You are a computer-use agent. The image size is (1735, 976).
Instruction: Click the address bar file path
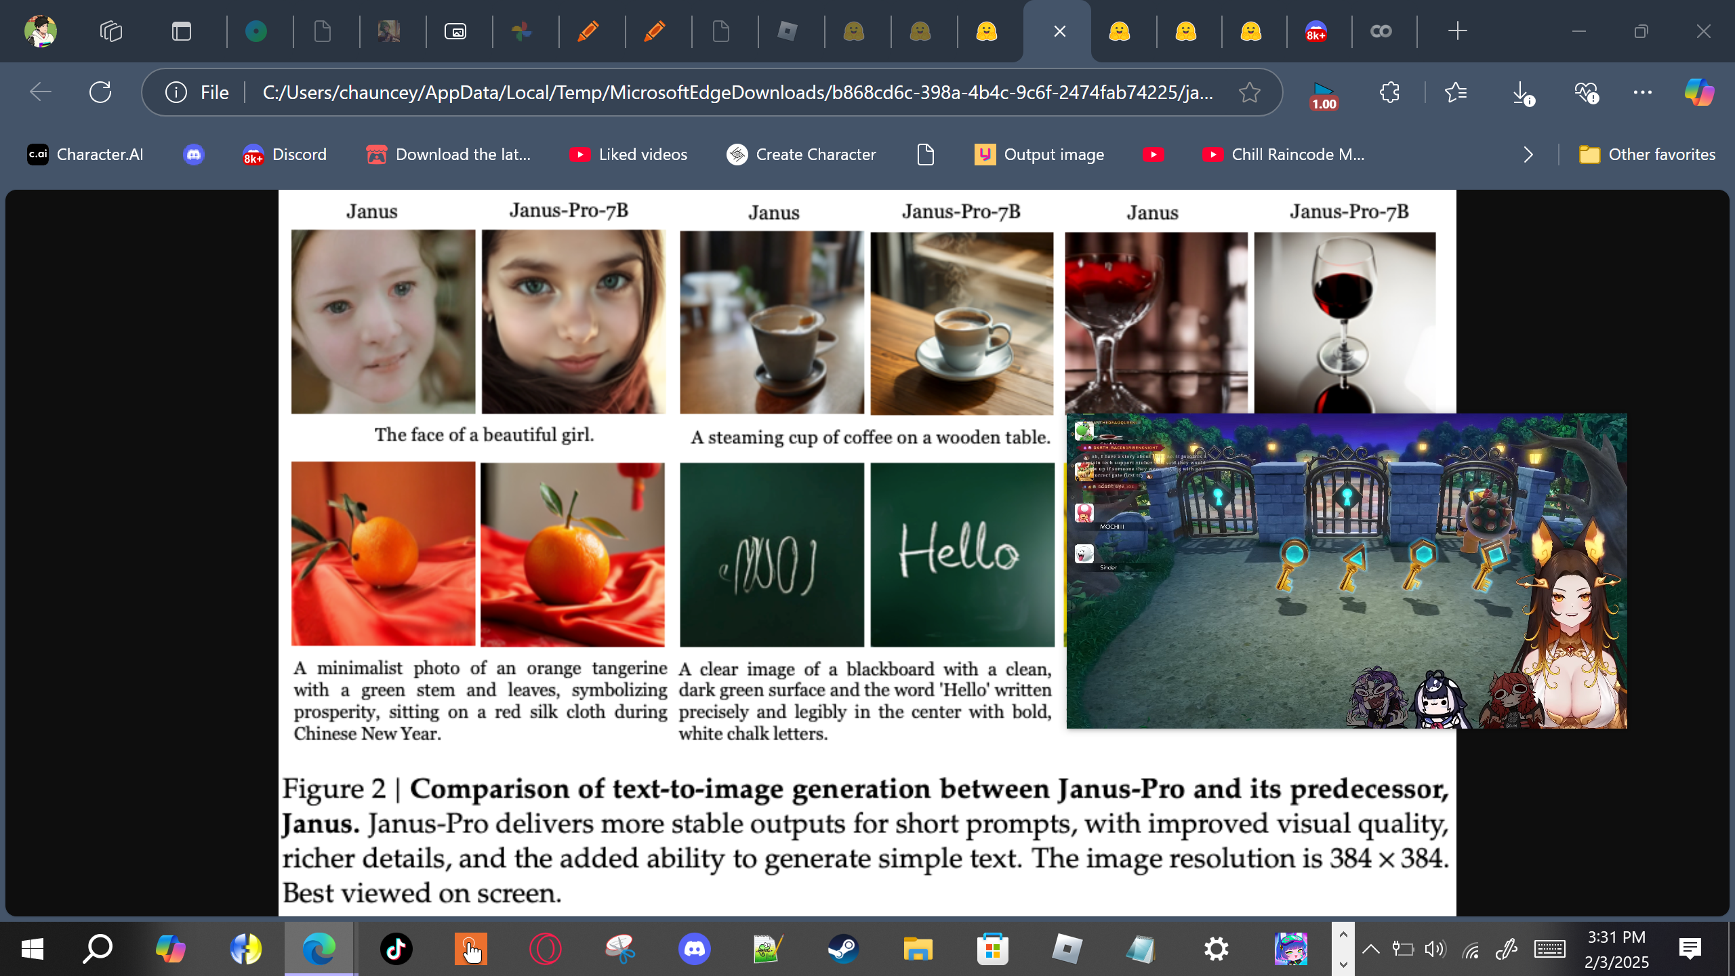737,92
